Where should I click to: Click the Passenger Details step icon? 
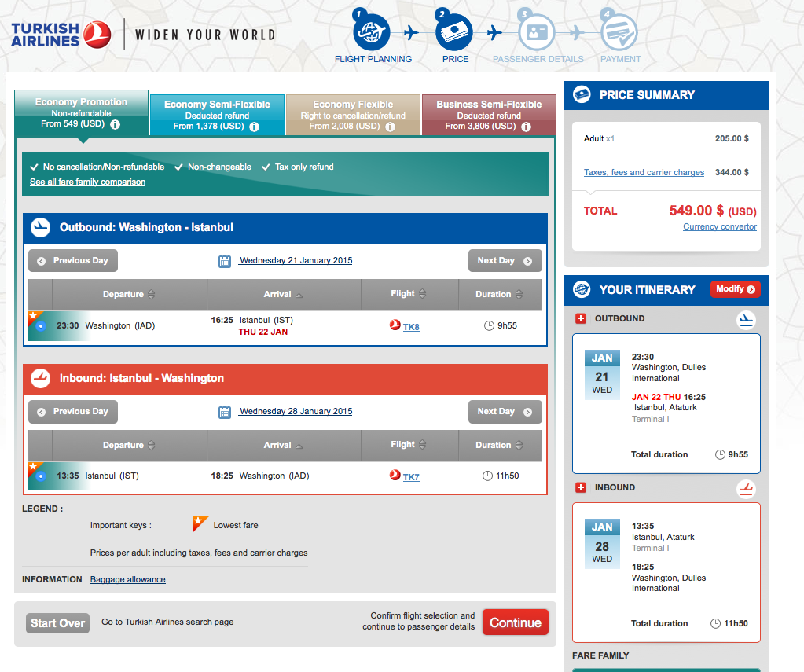(536, 31)
